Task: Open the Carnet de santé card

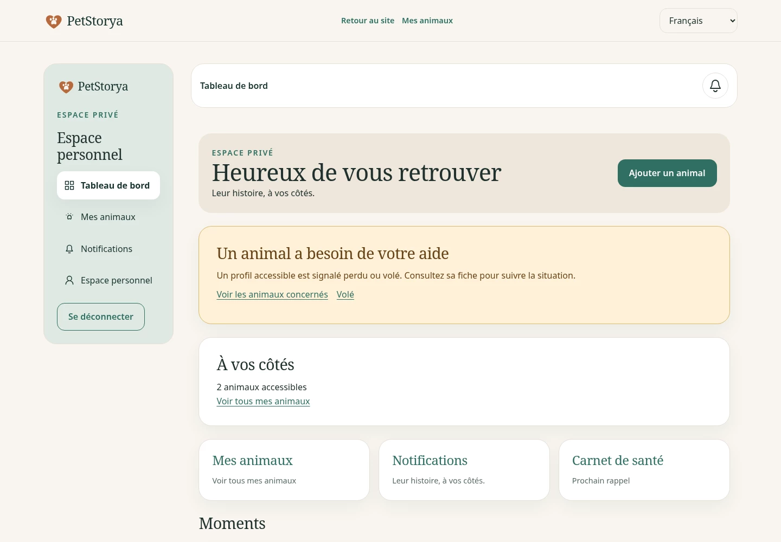Action: (x=644, y=470)
